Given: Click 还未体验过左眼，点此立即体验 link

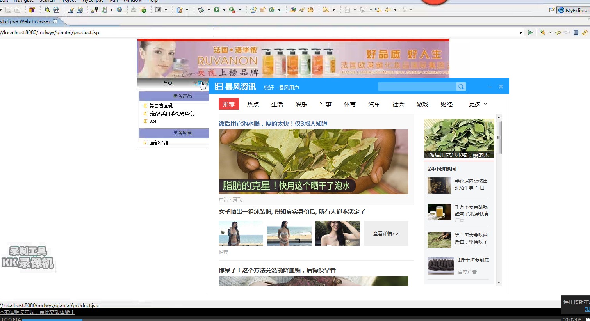Looking at the screenshot, I should pos(37,312).
